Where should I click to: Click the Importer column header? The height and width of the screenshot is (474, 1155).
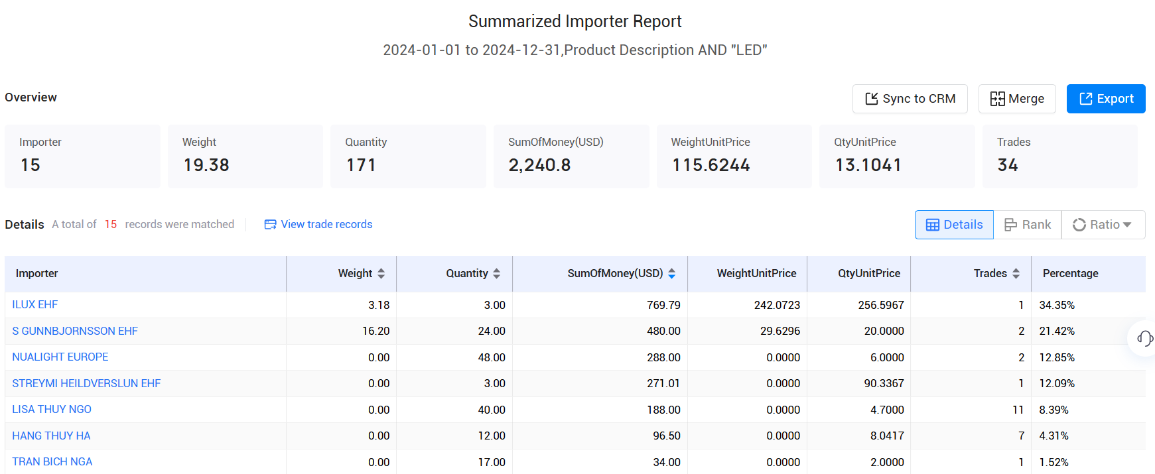(37, 274)
